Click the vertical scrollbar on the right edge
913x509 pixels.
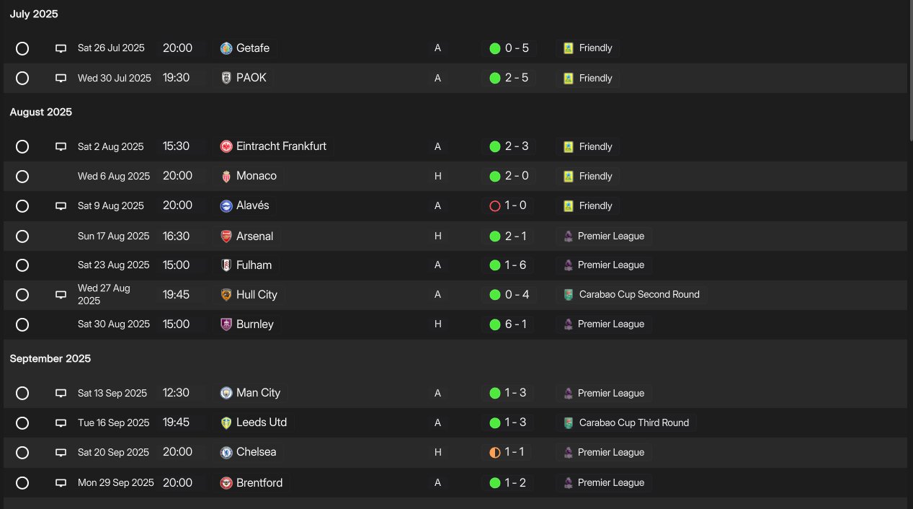click(909, 72)
